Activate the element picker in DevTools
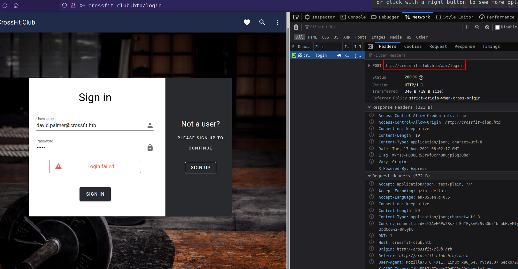Screen dimensions: 518x269 click(296, 17)
